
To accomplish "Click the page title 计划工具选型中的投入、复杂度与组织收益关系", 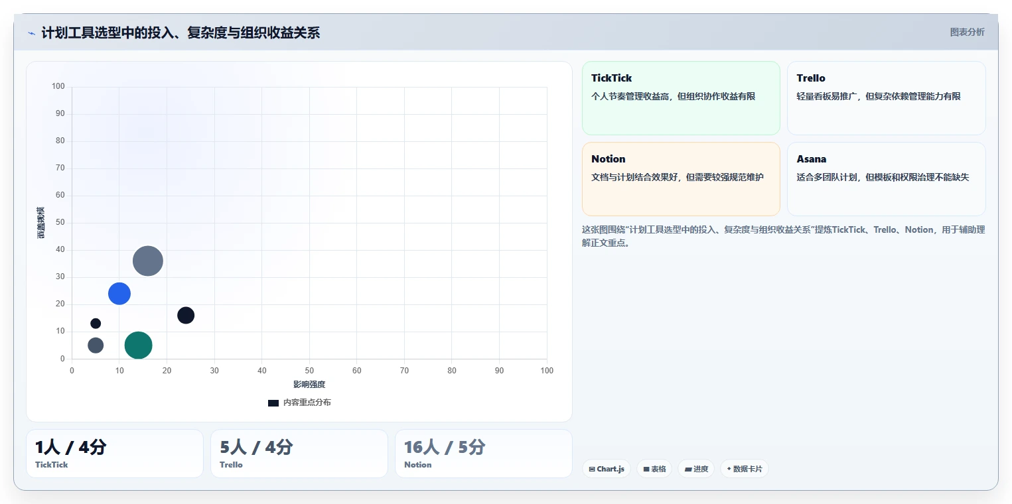I will point(181,33).
